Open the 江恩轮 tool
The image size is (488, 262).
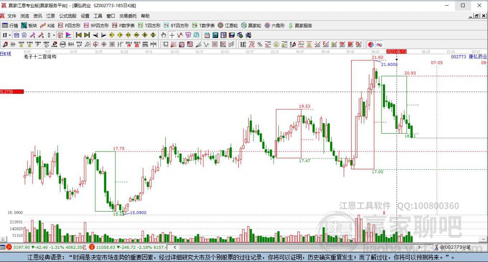point(228,26)
